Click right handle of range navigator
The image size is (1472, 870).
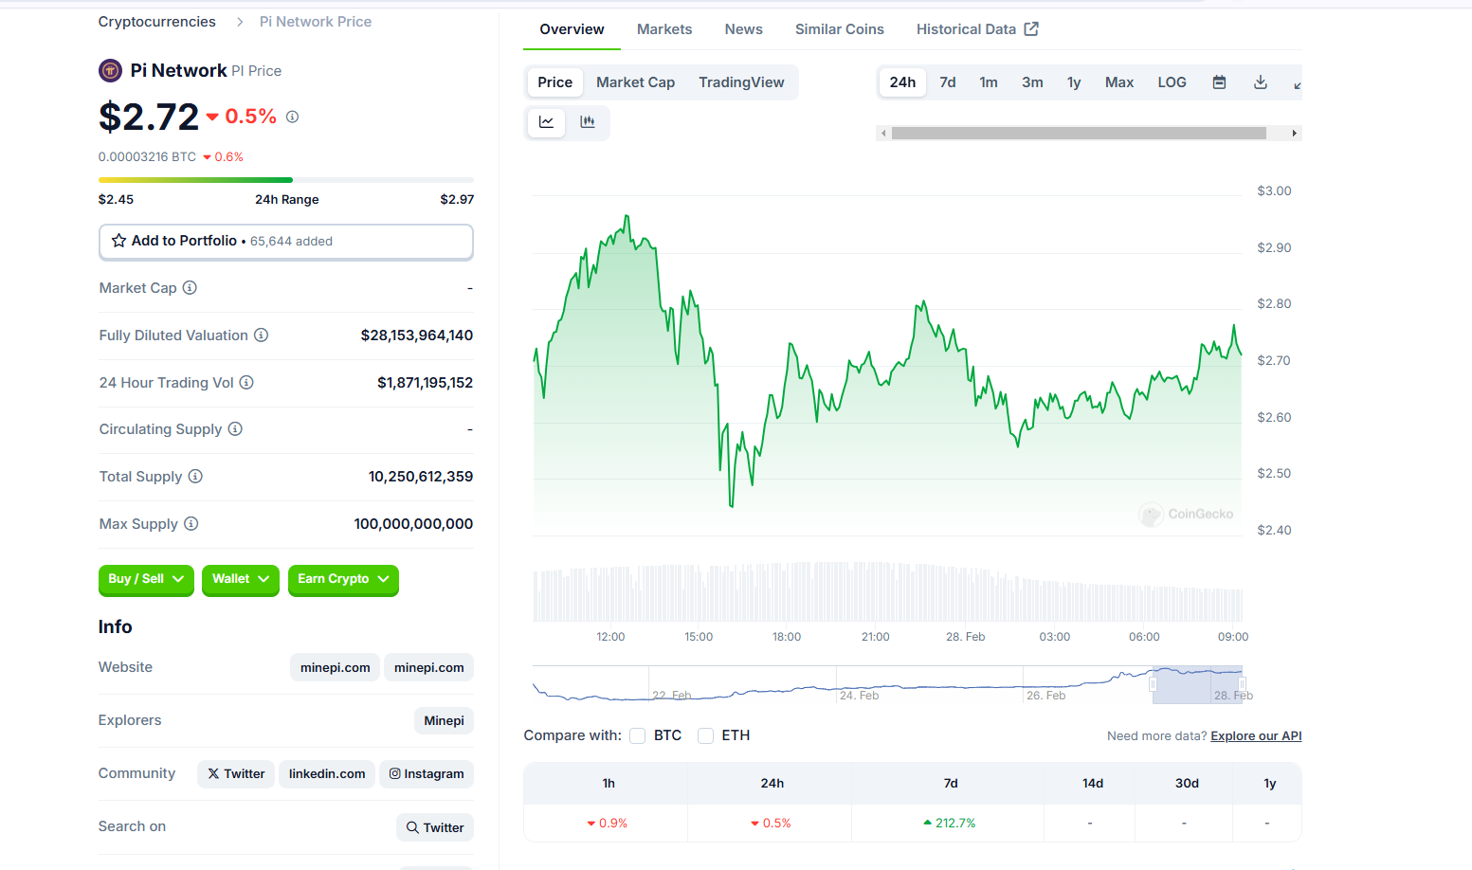click(x=1242, y=684)
